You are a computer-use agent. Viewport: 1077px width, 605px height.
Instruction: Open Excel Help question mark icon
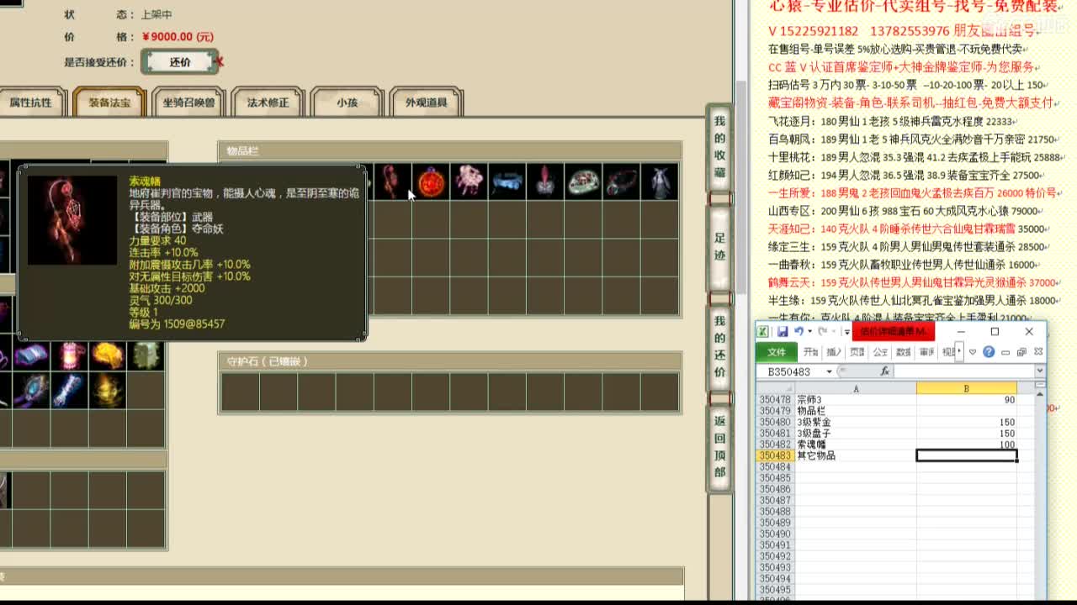click(989, 352)
